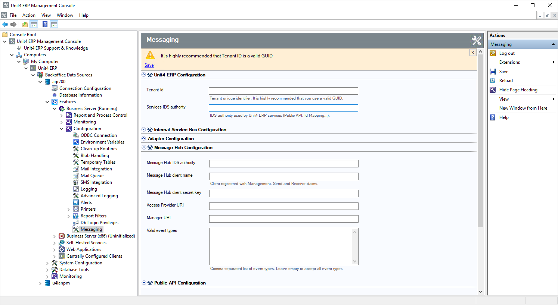Click Message Hub client name field
Image resolution: width=558 pixels, height=305 pixels.
tap(283, 176)
